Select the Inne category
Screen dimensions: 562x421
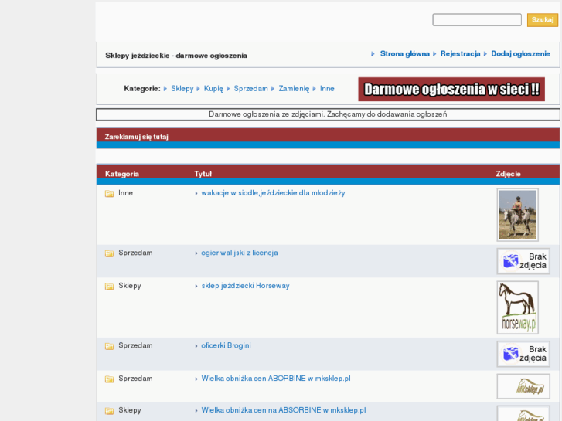(327, 89)
